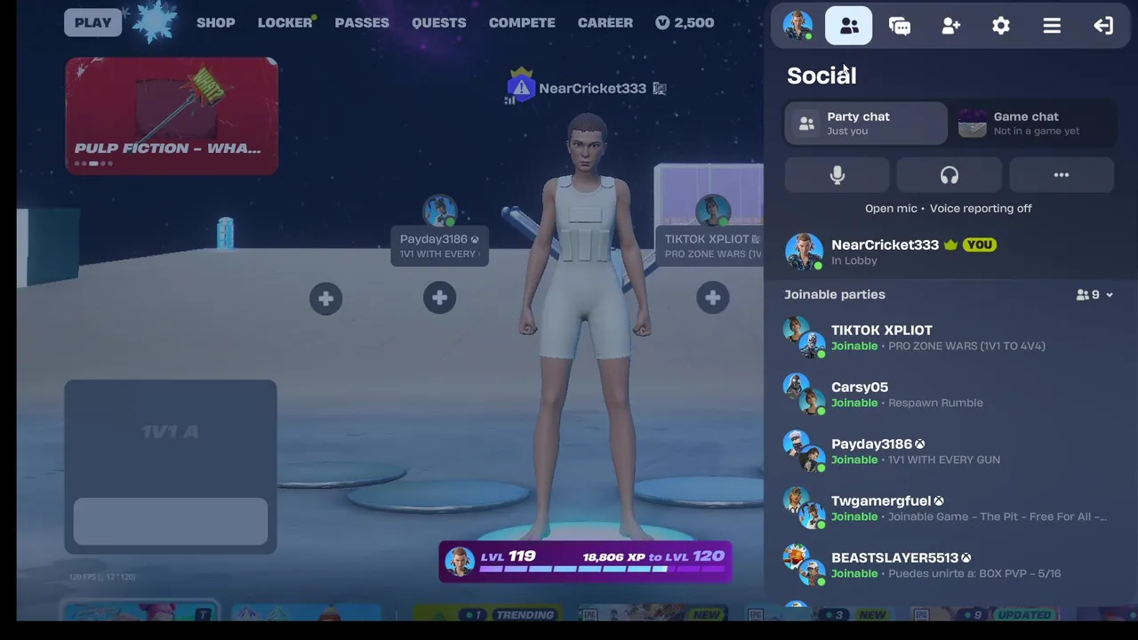Image resolution: width=1138 pixels, height=640 pixels.
Task: Open the QUESTS tab
Action: click(x=438, y=22)
